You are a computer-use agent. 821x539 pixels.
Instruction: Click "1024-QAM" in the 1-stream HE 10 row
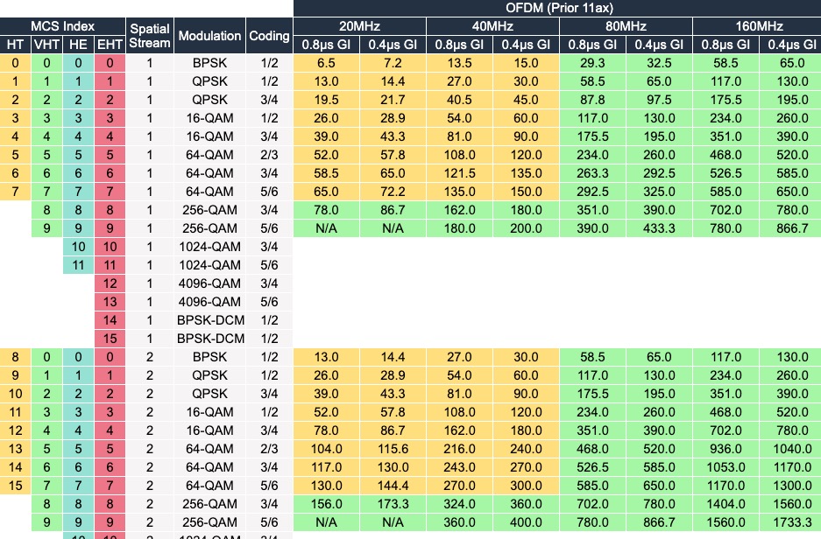pos(209,247)
